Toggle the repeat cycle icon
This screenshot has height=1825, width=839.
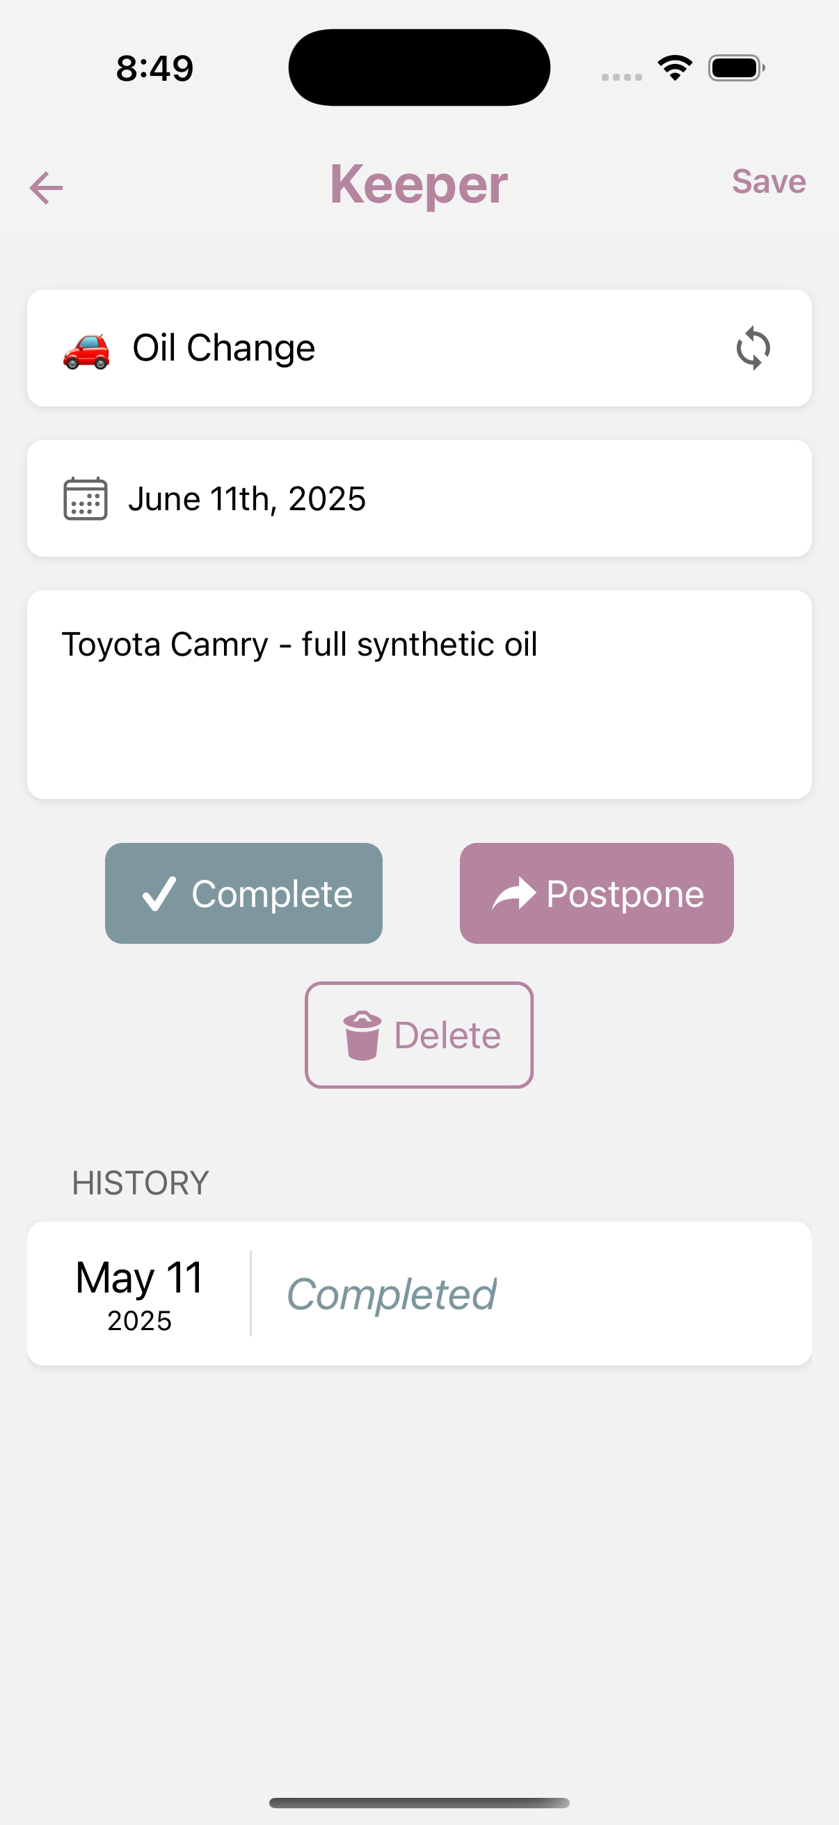pyautogui.click(x=753, y=348)
